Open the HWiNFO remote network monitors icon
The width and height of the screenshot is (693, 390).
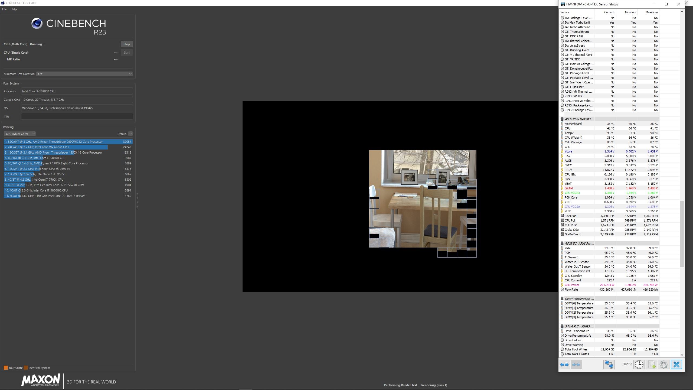[x=609, y=365]
